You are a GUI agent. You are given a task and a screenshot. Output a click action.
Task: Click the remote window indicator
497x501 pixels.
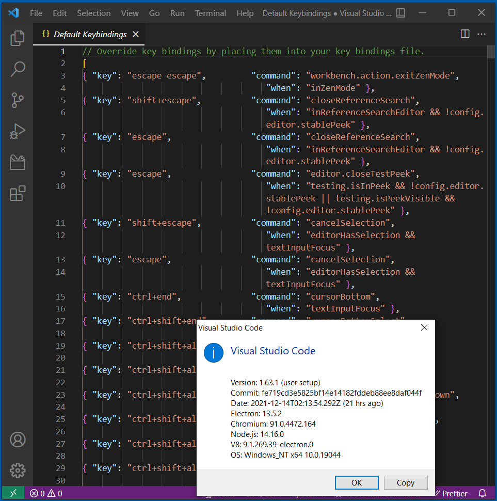point(13,493)
